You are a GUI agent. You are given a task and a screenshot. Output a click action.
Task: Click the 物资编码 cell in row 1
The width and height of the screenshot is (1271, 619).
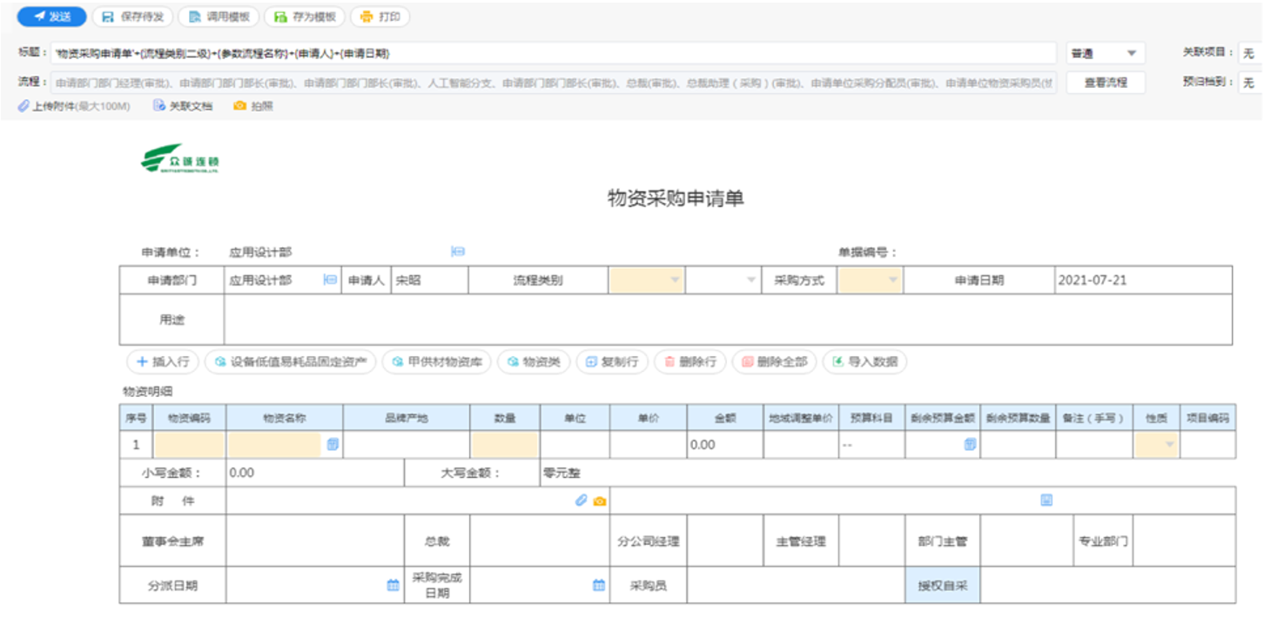tap(190, 445)
